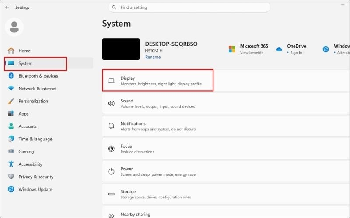Click the OneDrive cloud icon
The height and width of the screenshot is (218, 350).
[x=279, y=49]
